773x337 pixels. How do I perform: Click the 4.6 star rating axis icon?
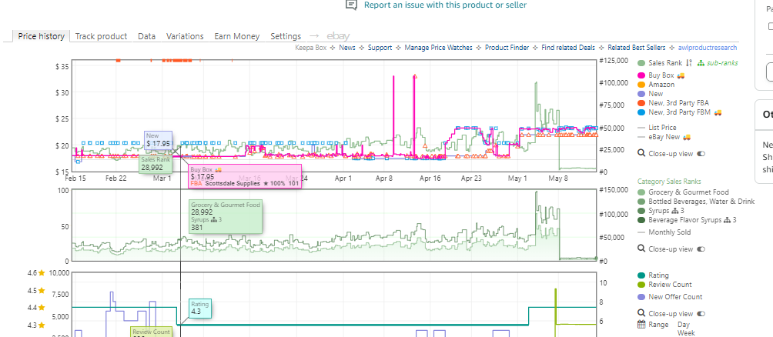(x=42, y=273)
